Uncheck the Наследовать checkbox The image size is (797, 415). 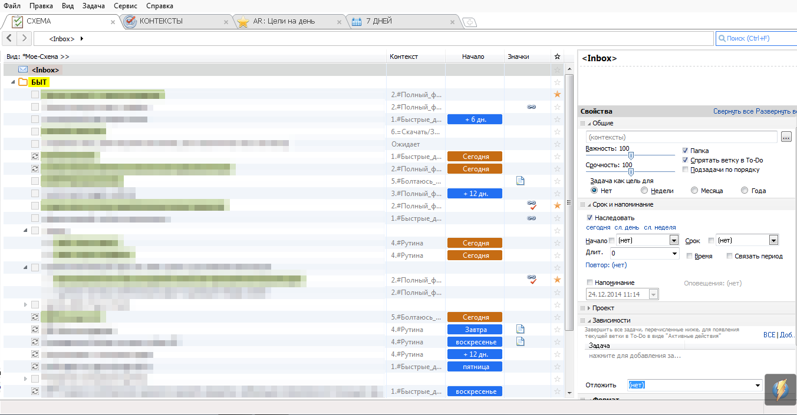point(589,218)
